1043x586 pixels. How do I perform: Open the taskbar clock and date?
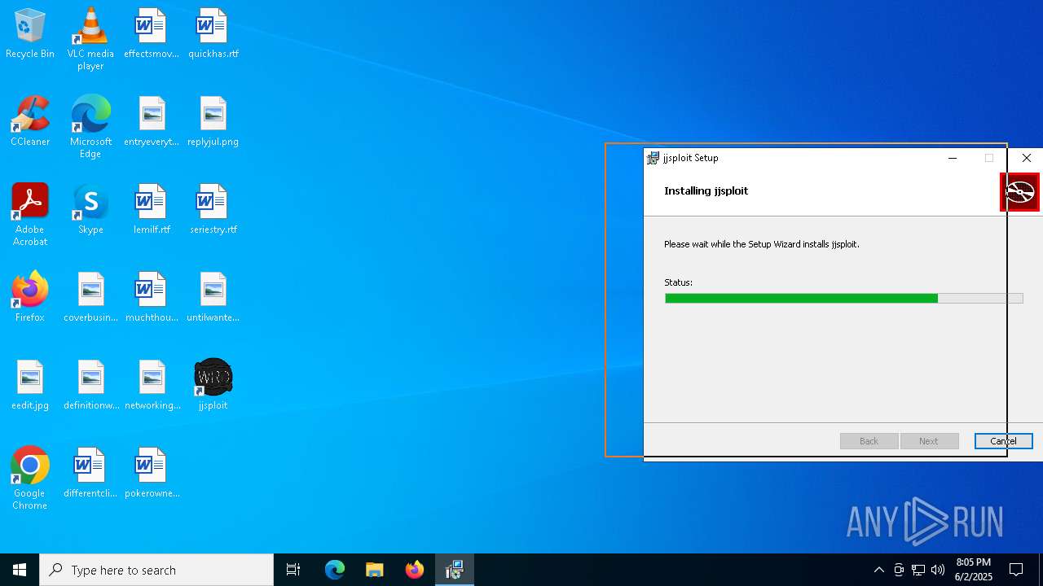click(973, 570)
